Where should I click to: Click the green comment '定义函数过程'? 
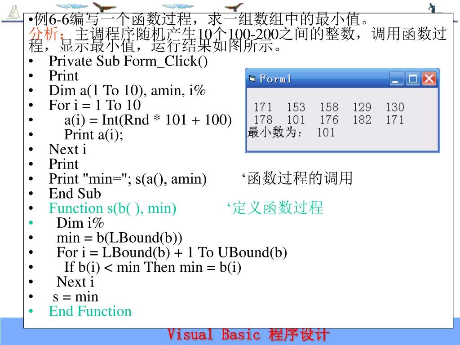(x=278, y=208)
